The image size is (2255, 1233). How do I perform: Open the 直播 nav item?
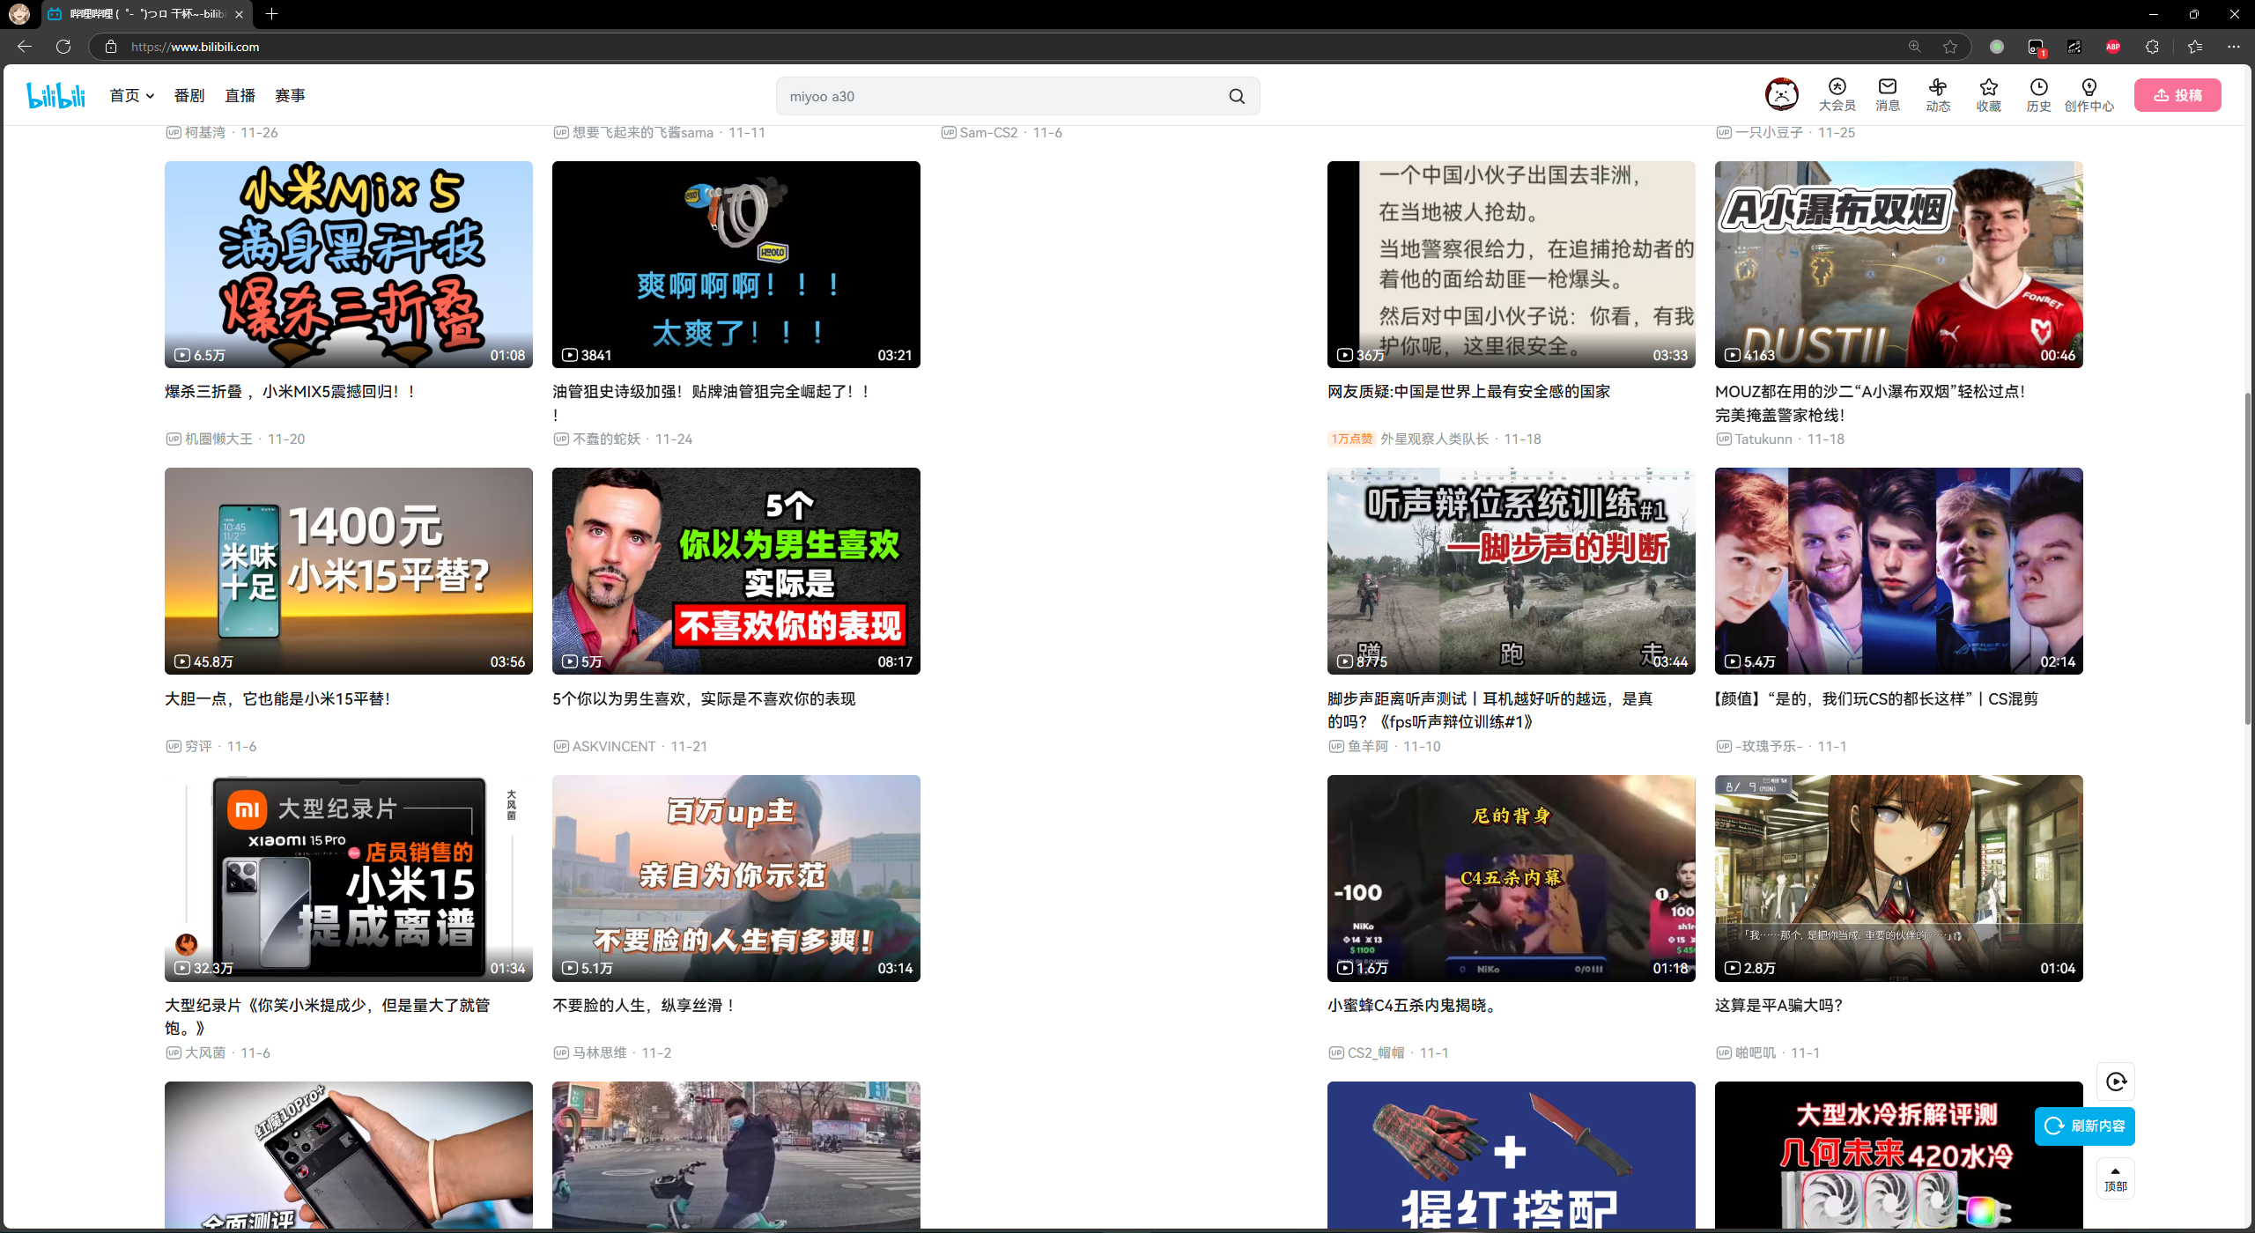pos(240,95)
